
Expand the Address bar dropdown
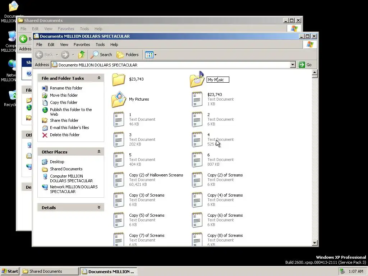293,65
